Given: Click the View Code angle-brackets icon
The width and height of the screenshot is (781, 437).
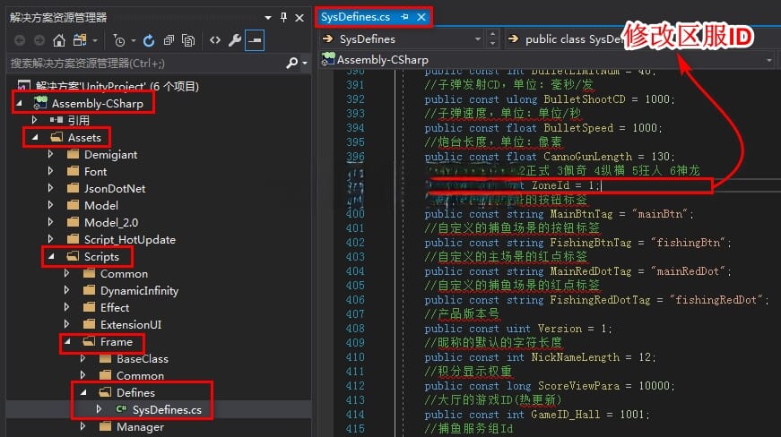Looking at the screenshot, I should click(x=215, y=40).
